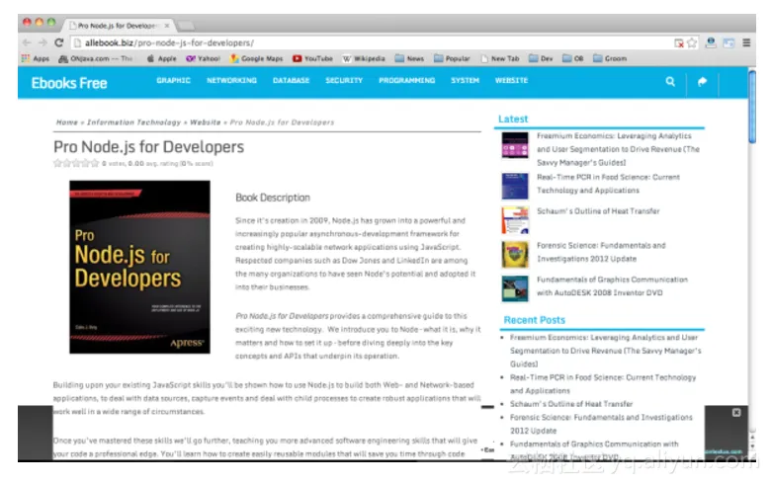Screen dimensions: 771x484
Task: Click the Information Technology breadcrumb link
Action: [x=133, y=122]
